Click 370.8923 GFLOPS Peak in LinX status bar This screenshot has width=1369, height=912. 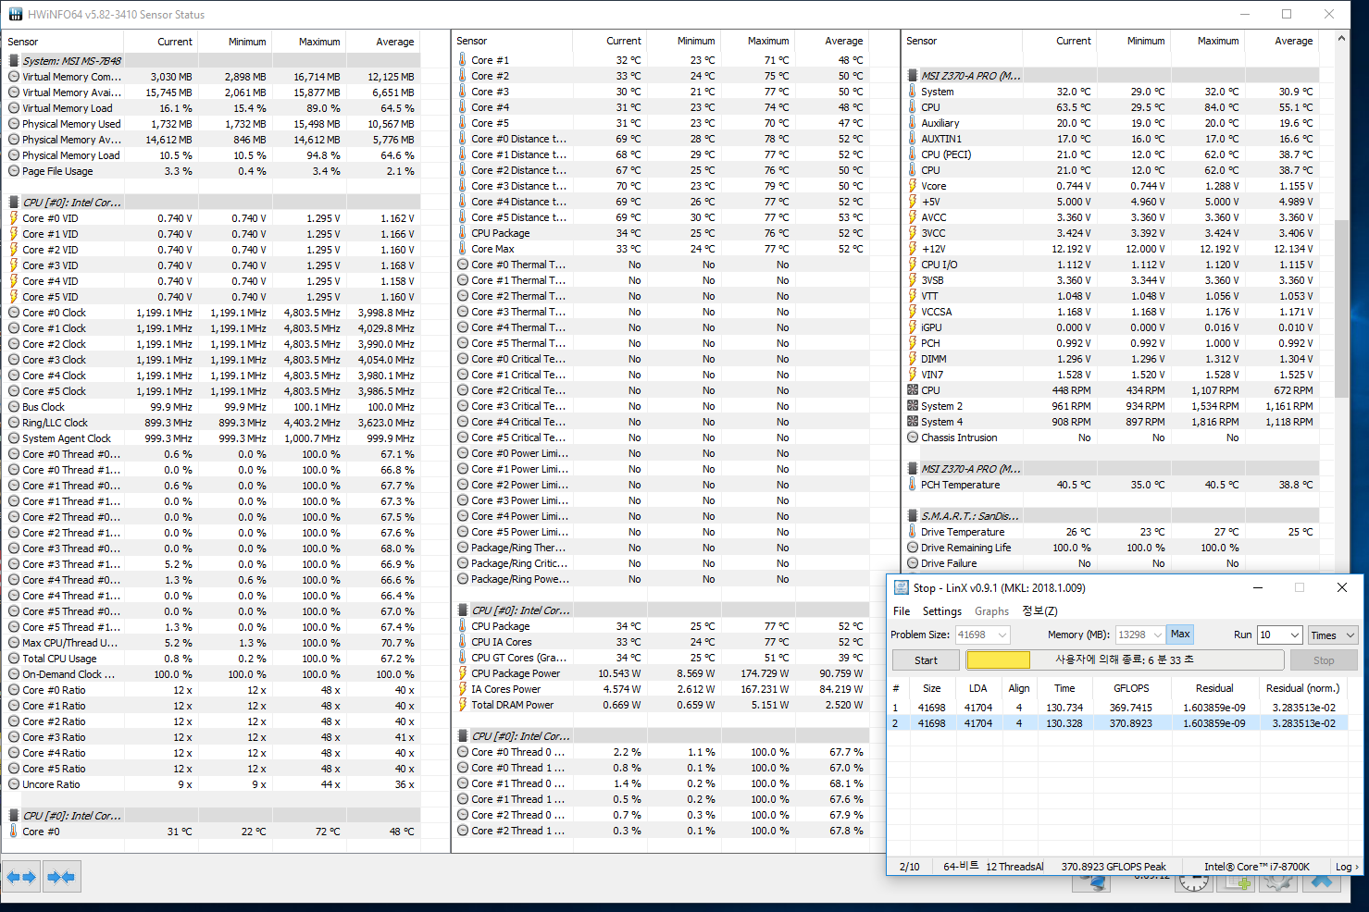click(1114, 867)
